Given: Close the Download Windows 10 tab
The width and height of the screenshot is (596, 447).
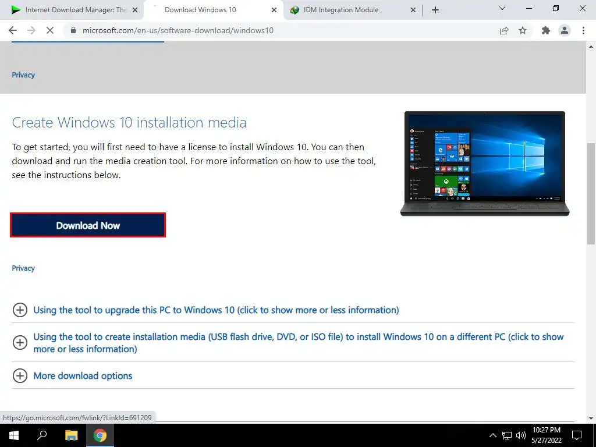Looking at the screenshot, I should point(274,10).
